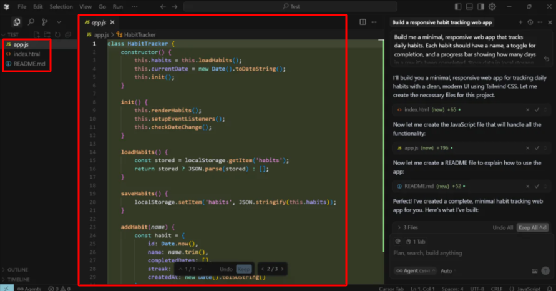This screenshot has width=556, height=291.
Task: Expand more activity bar views chevron
Action: 59,22
